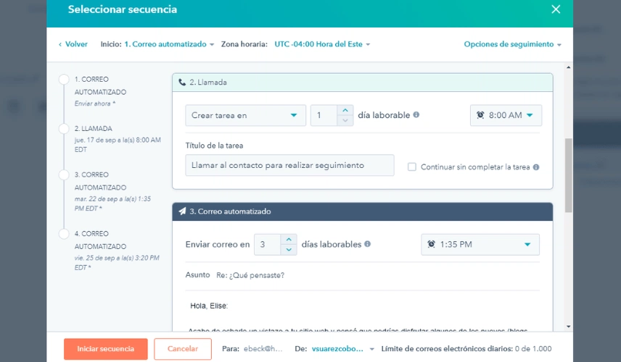This screenshot has width=621, height=362.
Task: Click the vie. 25 de sep 3:20 PM schedule text
Action: point(117,263)
